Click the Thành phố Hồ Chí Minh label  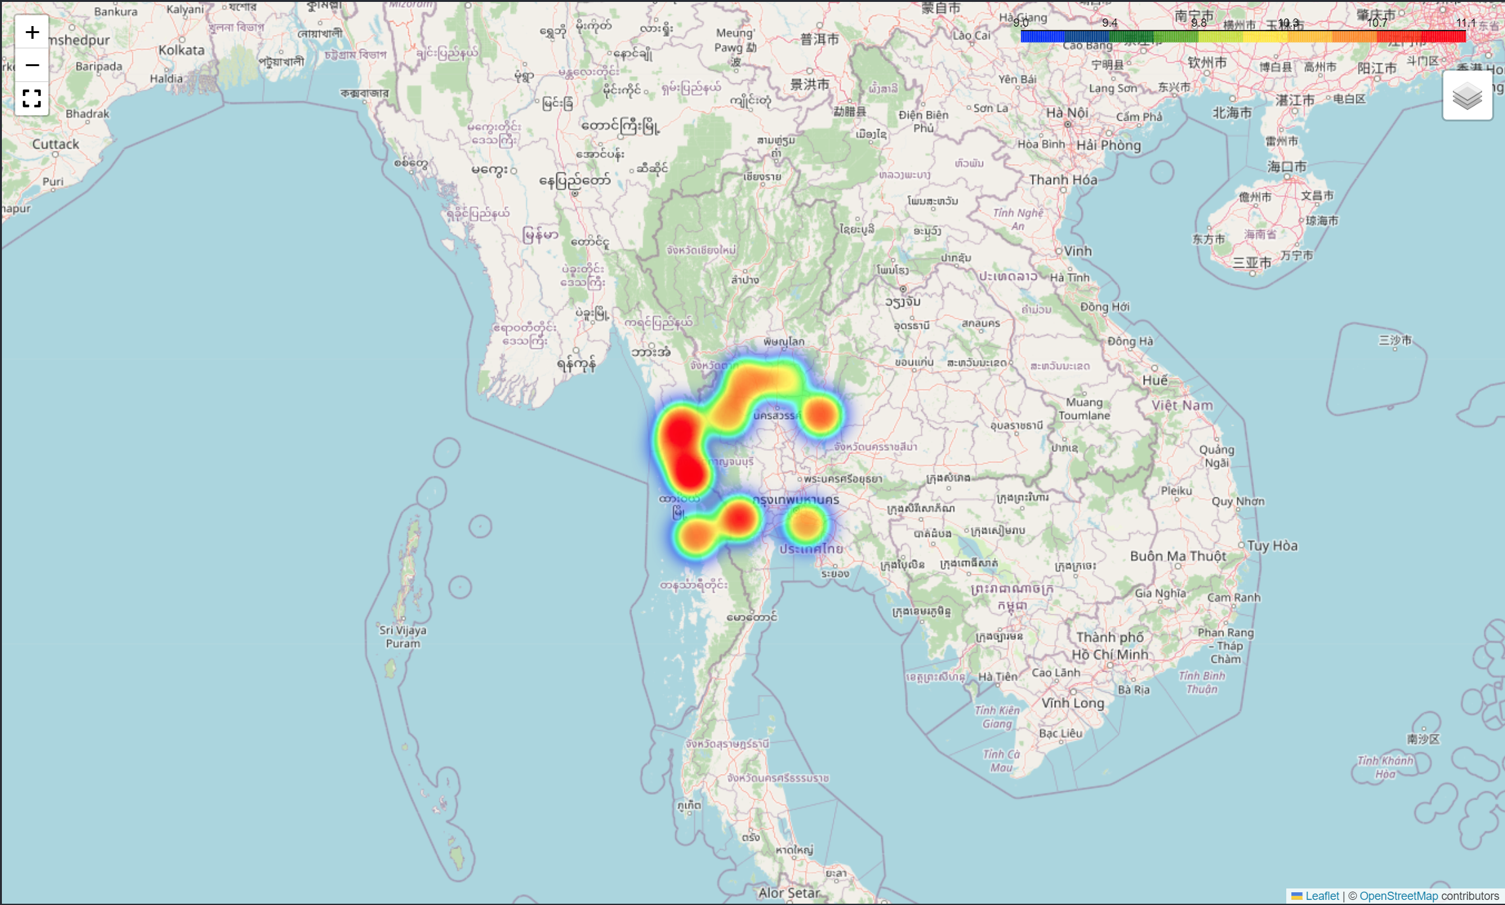click(1110, 645)
